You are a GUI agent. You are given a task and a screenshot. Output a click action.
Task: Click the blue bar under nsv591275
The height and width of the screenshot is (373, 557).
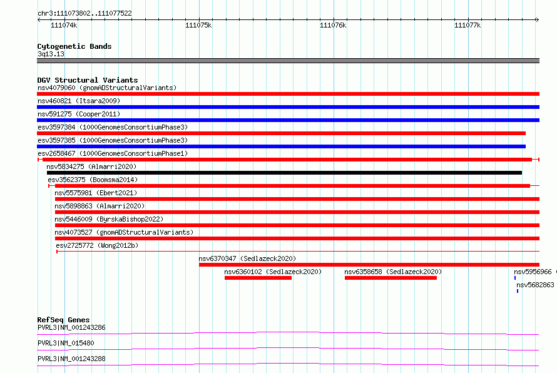coord(288,120)
